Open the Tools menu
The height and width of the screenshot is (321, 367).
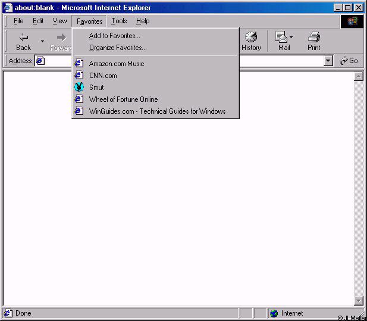(119, 21)
